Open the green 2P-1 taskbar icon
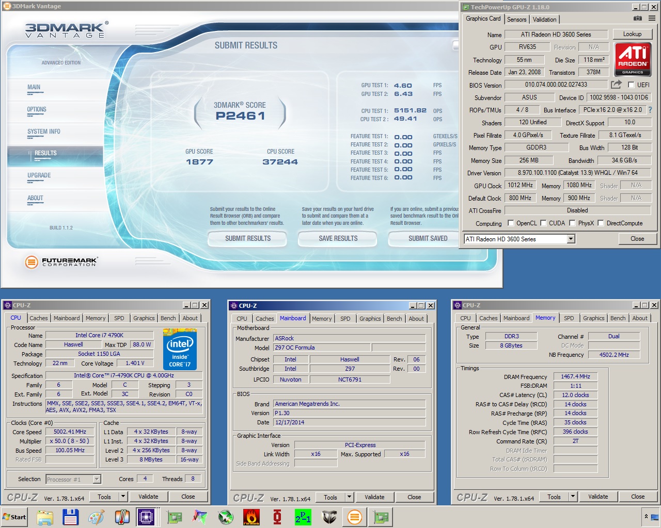This screenshot has width=661, height=528. (303, 517)
